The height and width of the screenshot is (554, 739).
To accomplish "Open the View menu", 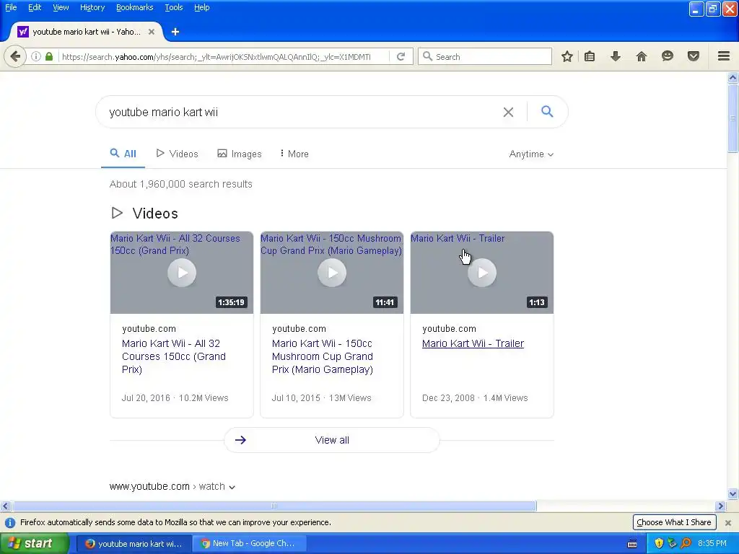I will pos(61,7).
